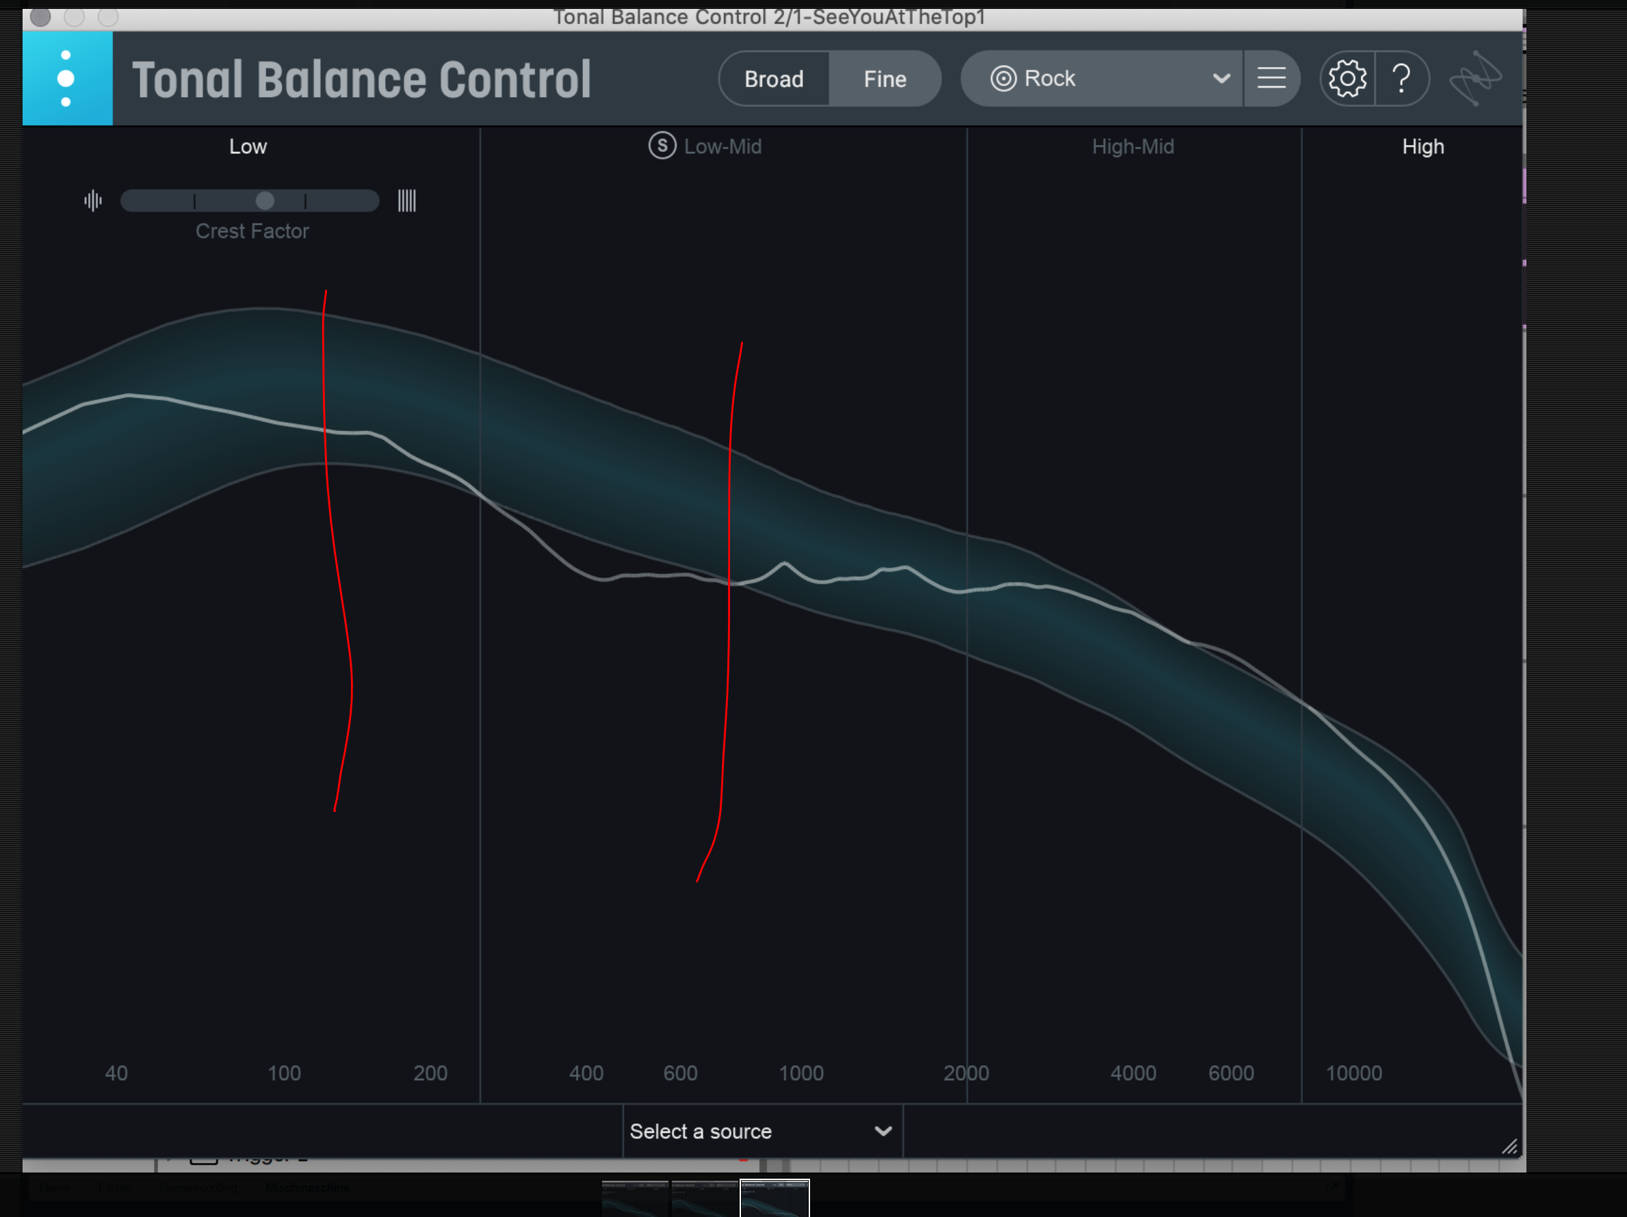Open the hamburger preset menu icon

[1271, 79]
